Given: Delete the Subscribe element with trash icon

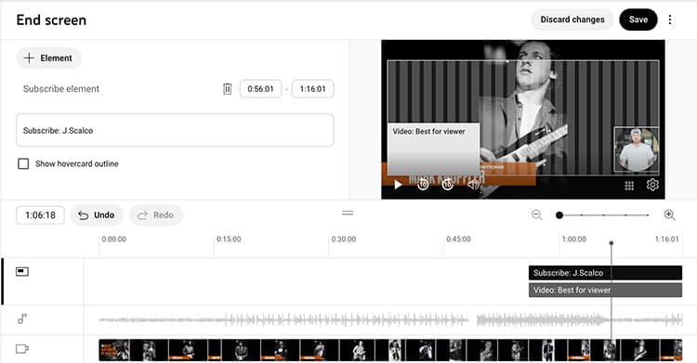Looking at the screenshot, I should pos(227,89).
